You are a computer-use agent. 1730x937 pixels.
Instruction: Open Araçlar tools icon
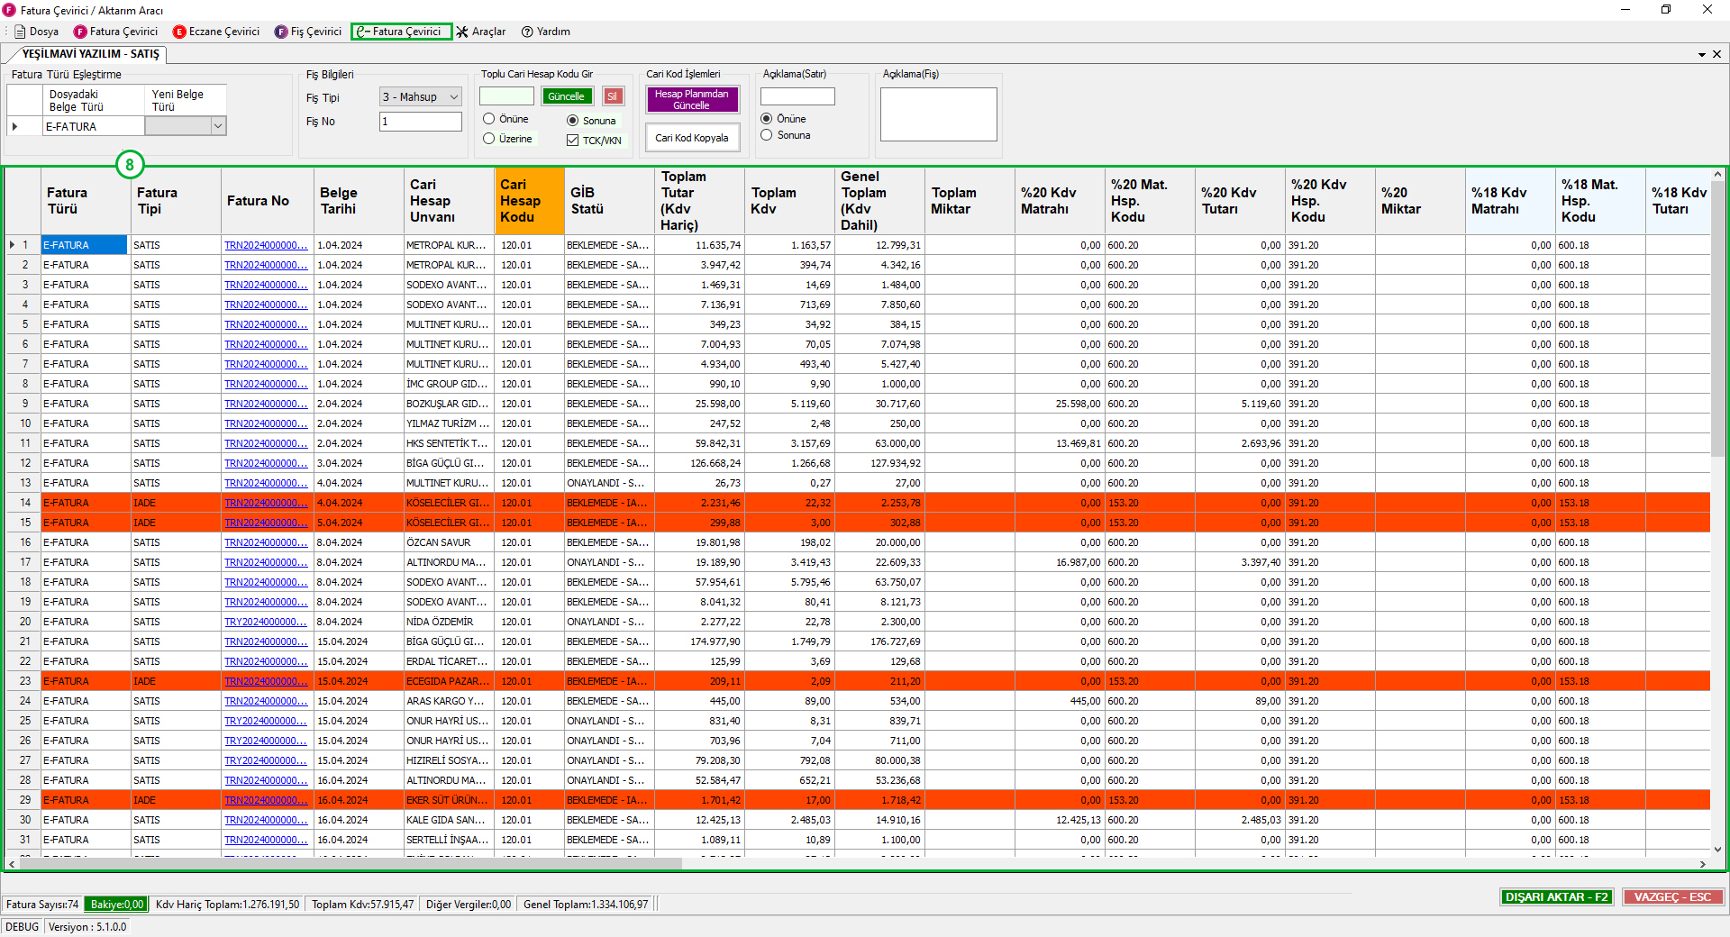pyautogui.click(x=462, y=32)
